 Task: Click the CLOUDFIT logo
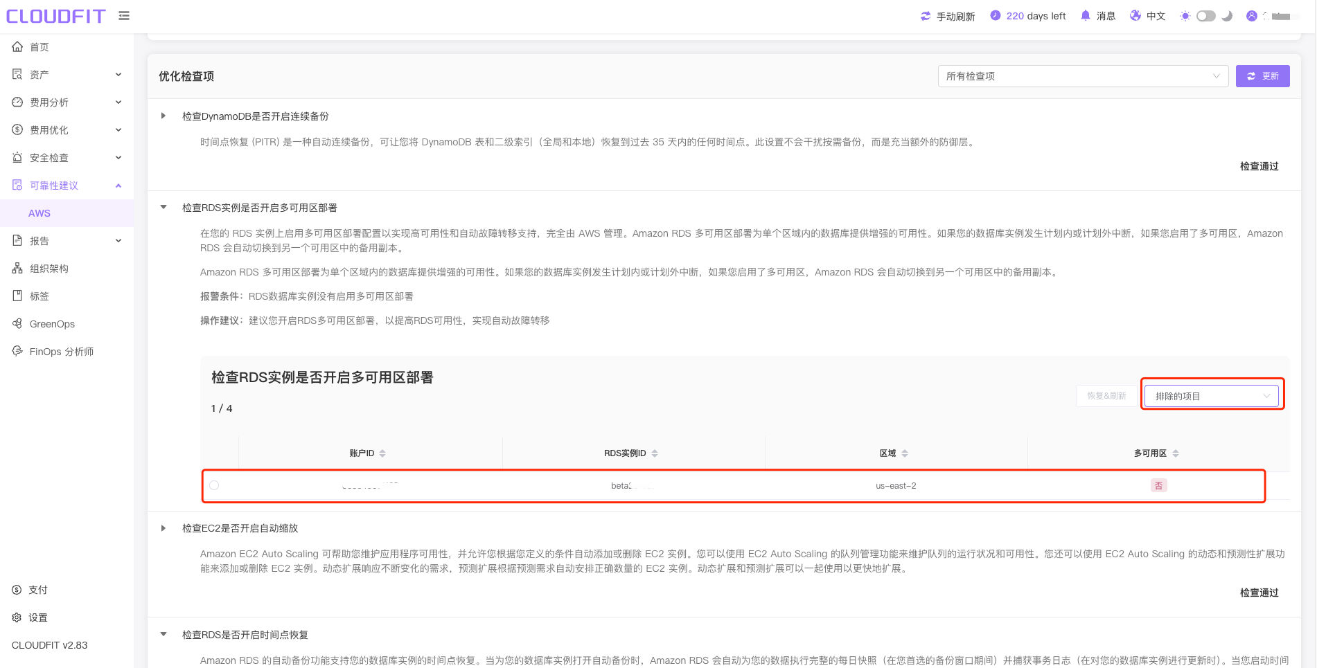(56, 16)
